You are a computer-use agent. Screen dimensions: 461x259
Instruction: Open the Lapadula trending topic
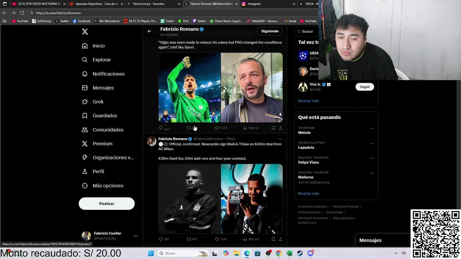tap(306, 147)
